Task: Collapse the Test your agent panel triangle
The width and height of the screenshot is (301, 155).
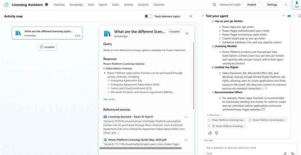Action: [x=203, y=16]
